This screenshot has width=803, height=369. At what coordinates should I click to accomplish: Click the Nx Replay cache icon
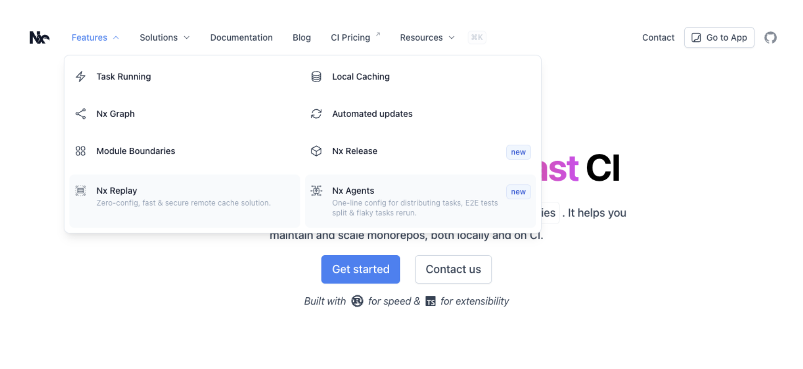80,191
